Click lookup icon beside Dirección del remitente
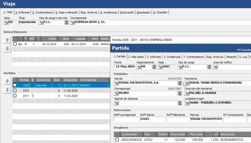The width and height of the screenshot is (251, 143). [x=187, y=93]
